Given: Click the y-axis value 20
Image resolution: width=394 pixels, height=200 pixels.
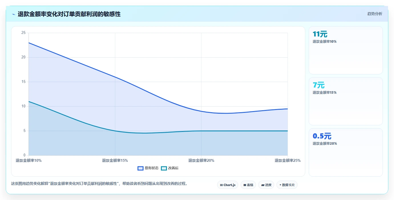Looking at the screenshot, I should 23,57.
